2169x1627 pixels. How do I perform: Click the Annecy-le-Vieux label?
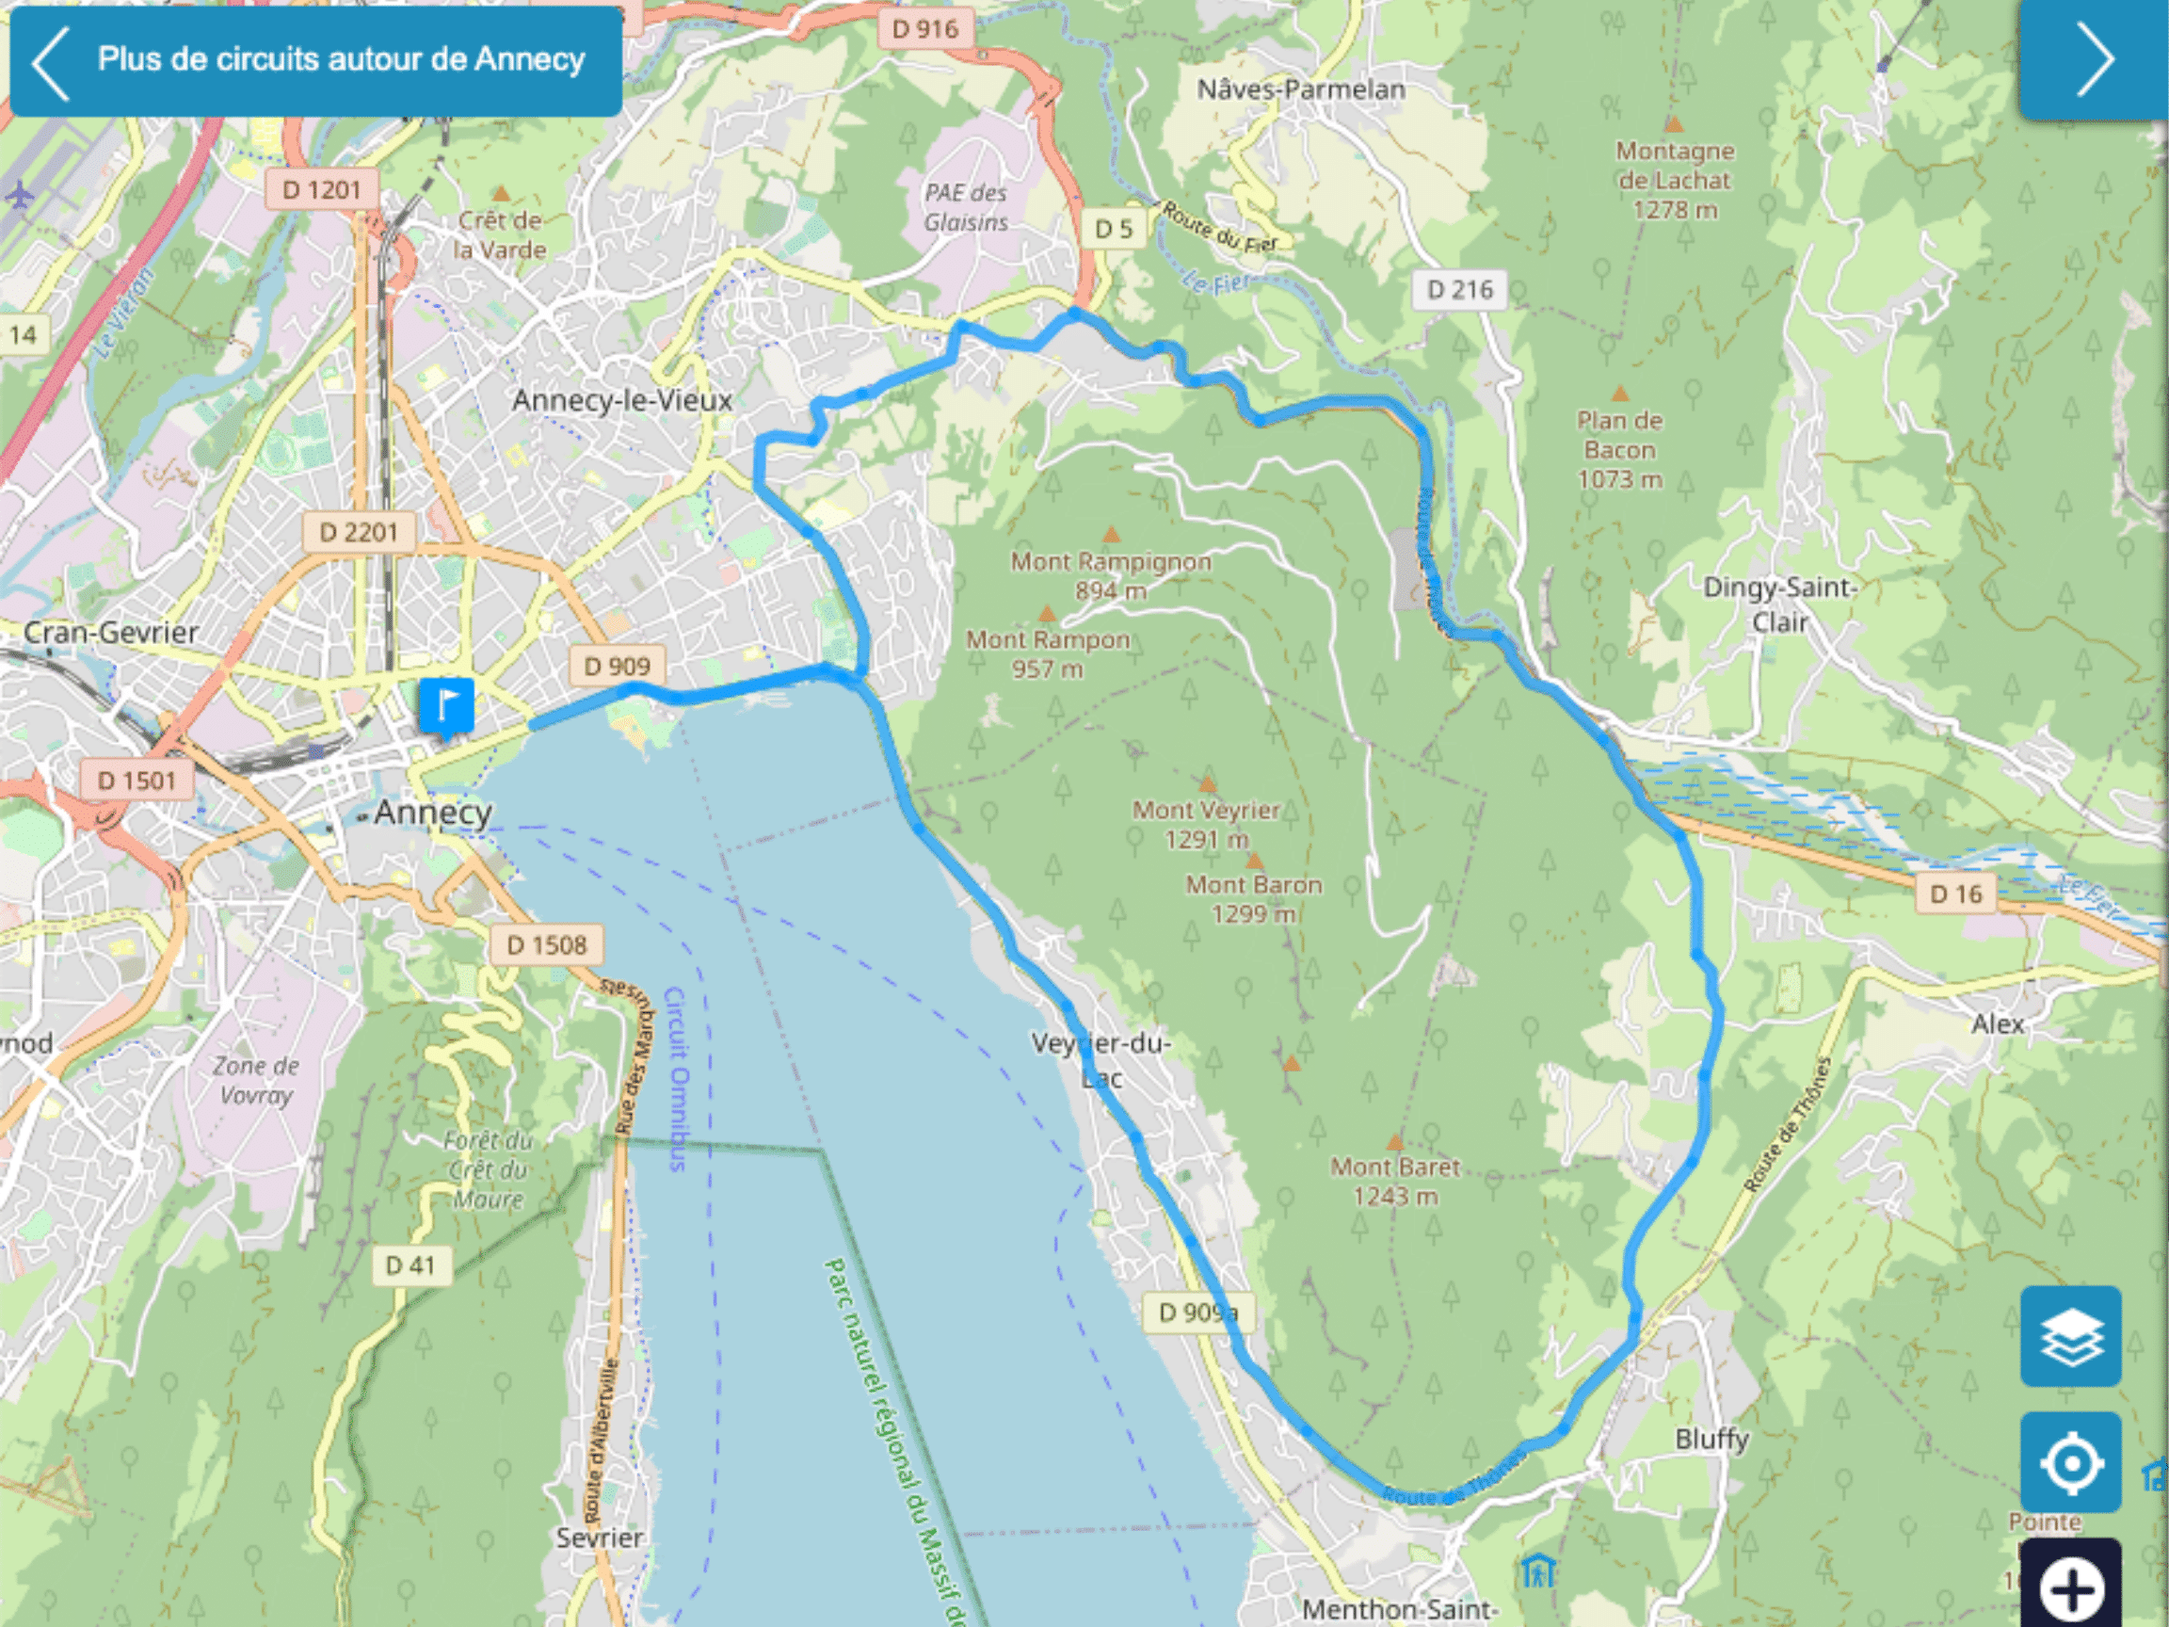click(621, 400)
